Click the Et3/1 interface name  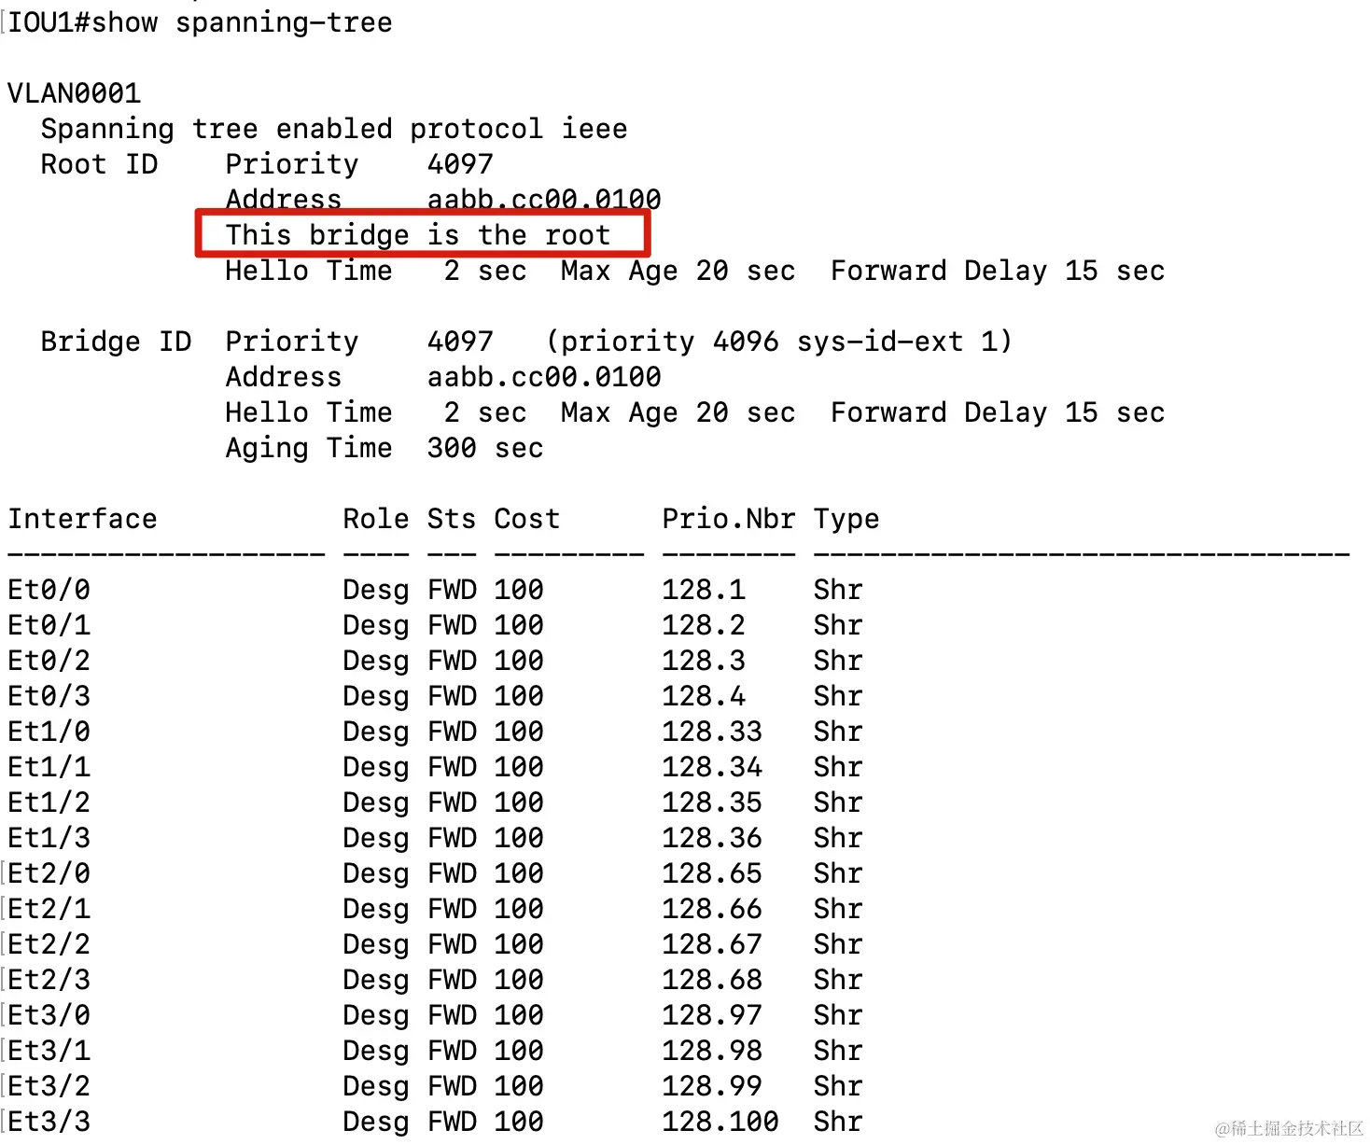coord(49,1051)
